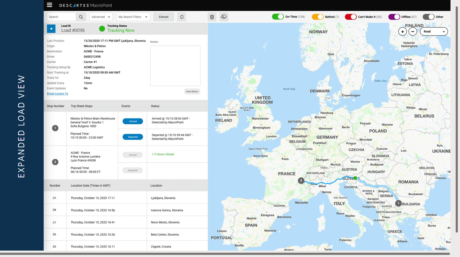This screenshot has height=257, width=460.
Task: Open the Email Copies To link
Action: 58,94
